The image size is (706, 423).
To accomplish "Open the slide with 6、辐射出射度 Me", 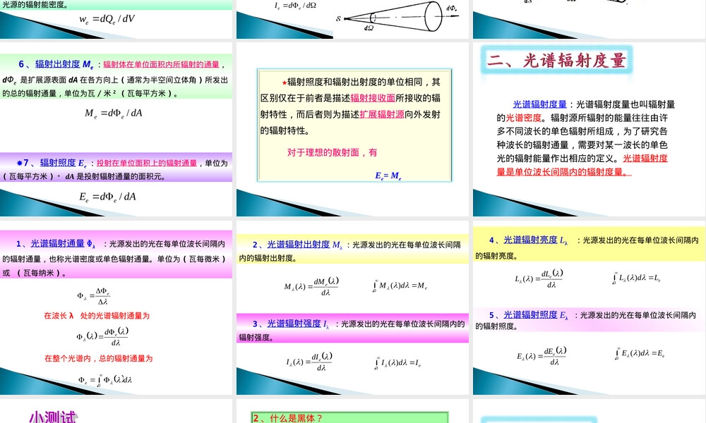I will (x=116, y=130).
